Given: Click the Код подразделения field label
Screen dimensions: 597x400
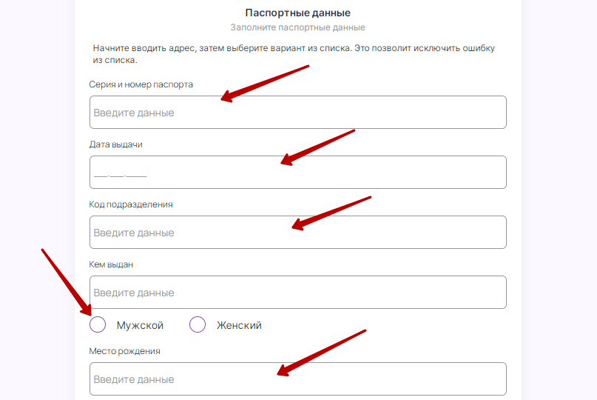Looking at the screenshot, I should (x=131, y=204).
